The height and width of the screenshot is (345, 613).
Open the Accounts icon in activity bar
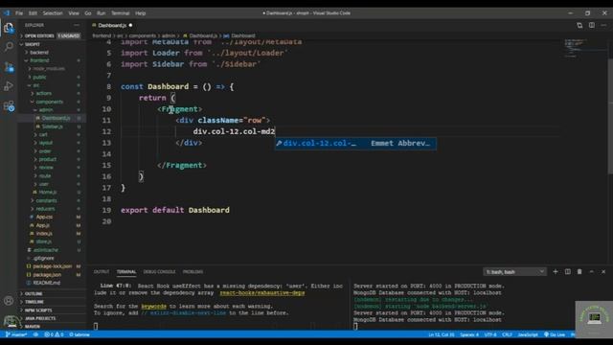[x=9, y=301]
